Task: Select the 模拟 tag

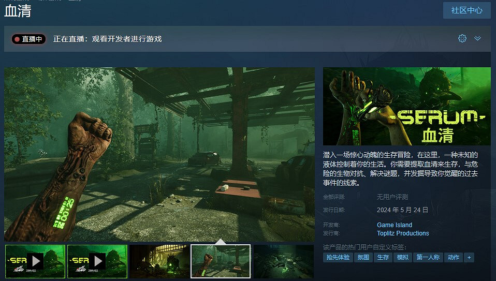Action: pos(402,257)
